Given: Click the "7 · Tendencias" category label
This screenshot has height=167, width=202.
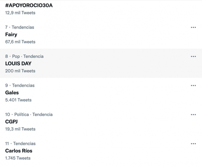Looking at the screenshot, I should (x=20, y=27).
